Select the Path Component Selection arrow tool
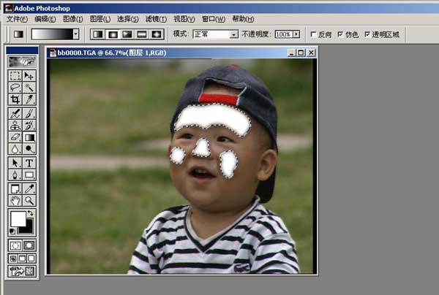The image size is (439, 295). click(15, 163)
